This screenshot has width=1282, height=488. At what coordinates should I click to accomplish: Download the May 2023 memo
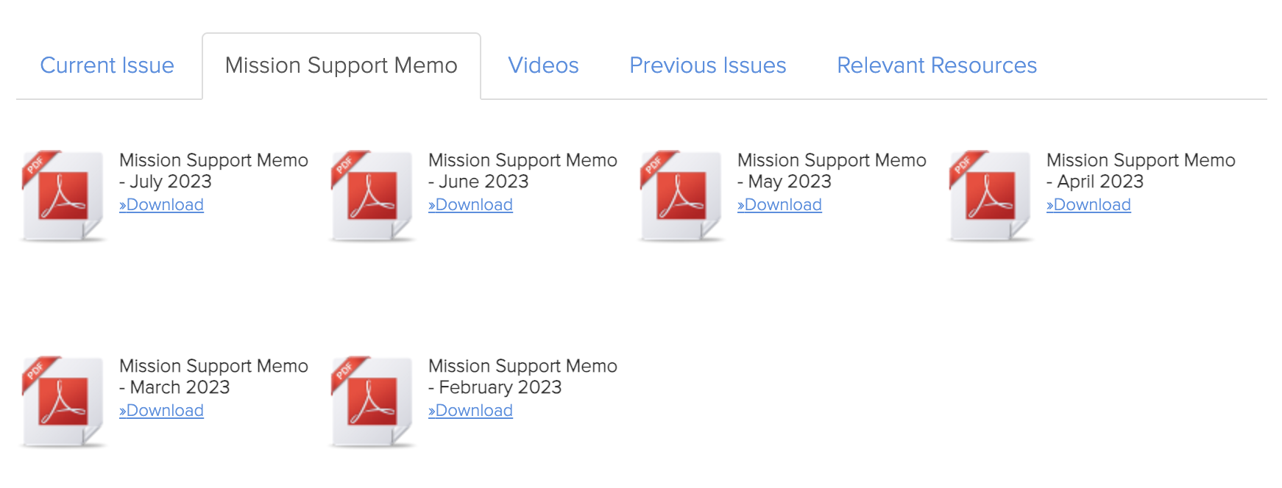pyautogui.click(x=780, y=205)
